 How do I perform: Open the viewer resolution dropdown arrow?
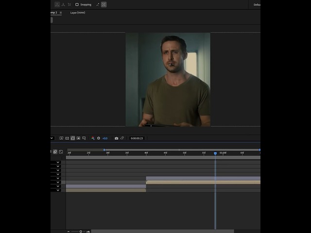click(52, 138)
